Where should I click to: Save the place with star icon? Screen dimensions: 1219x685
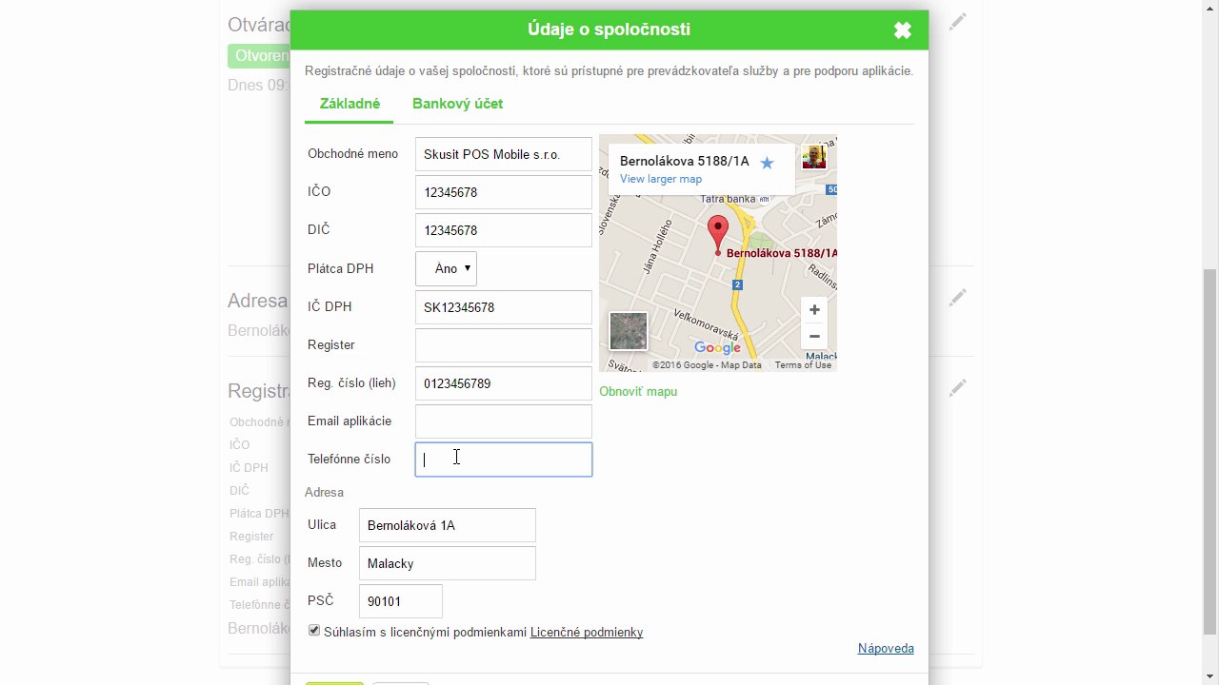point(767,163)
